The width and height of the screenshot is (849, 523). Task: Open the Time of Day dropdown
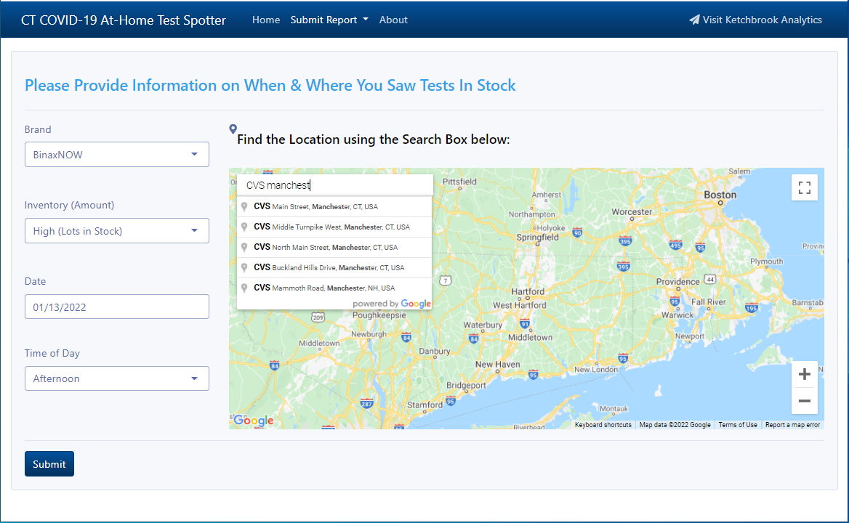[x=117, y=378]
